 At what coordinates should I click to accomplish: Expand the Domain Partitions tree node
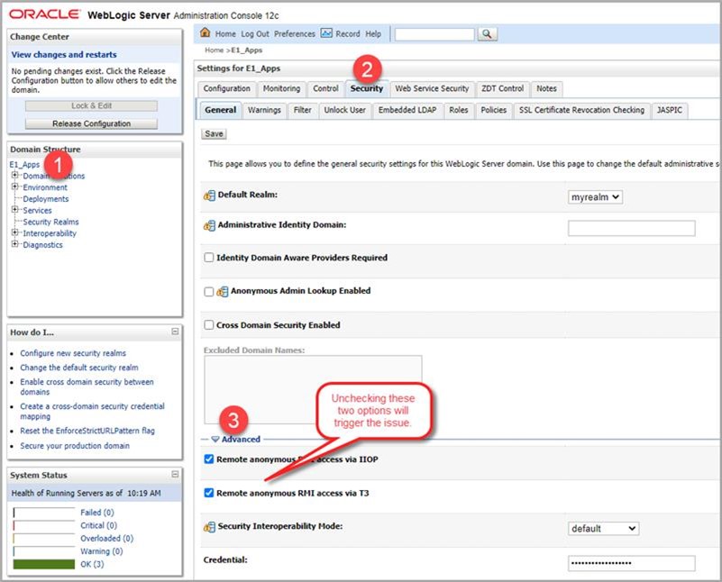(14, 176)
